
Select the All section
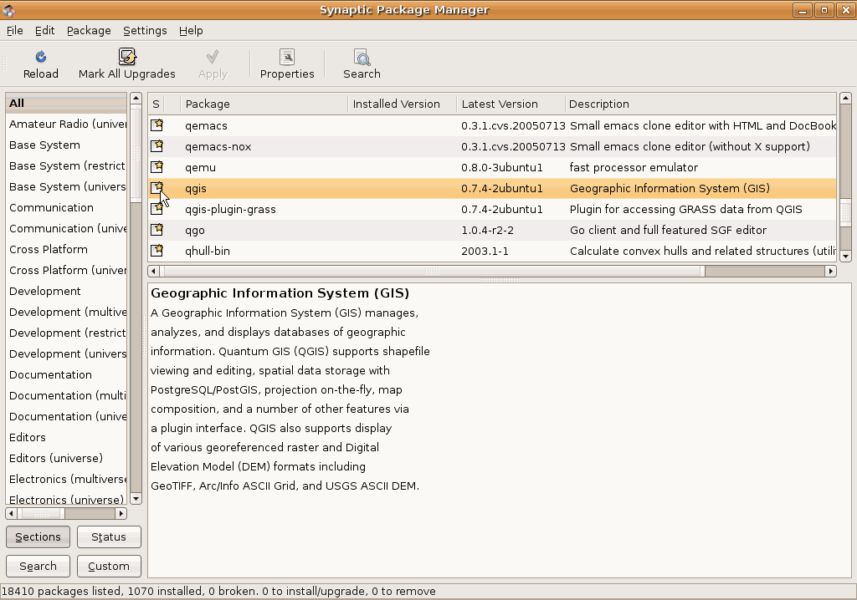[x=66, y=103]
